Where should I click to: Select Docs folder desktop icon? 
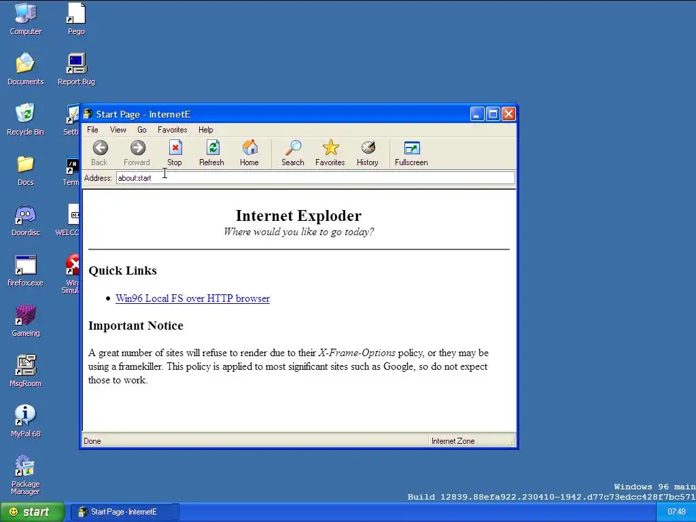click(26, 170)
